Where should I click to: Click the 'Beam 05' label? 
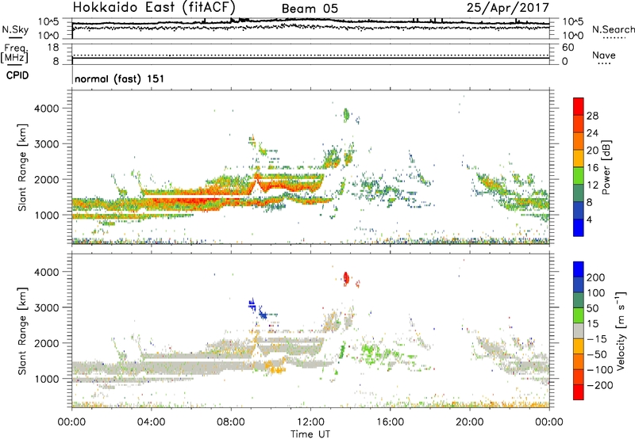click(x=310, y=9)
